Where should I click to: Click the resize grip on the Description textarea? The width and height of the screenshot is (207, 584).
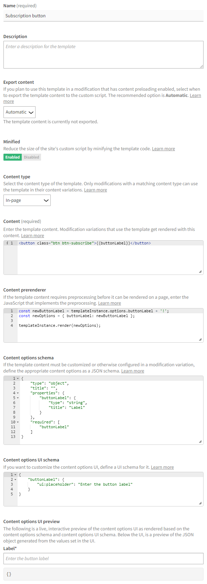pyautogui.click(x=201, y=66)
